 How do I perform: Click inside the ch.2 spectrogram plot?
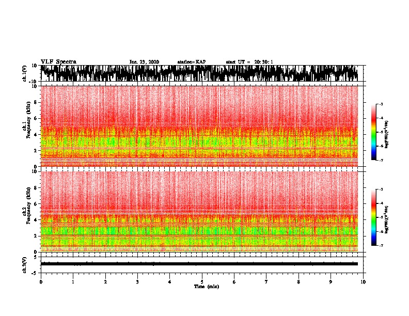(199, 212)
